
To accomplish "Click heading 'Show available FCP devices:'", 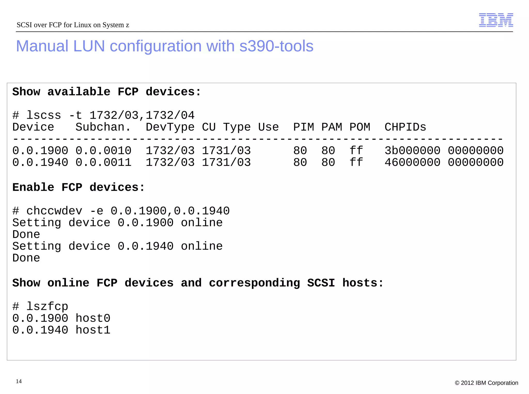I will pyautogui.click(x=107, y=92).
